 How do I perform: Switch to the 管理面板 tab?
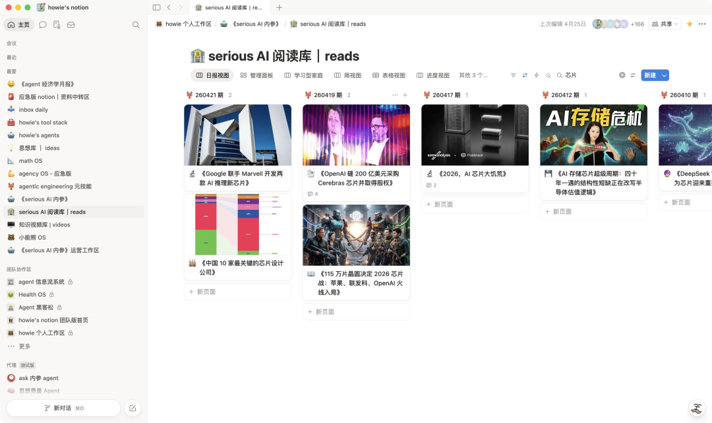[x=256, y=75]
